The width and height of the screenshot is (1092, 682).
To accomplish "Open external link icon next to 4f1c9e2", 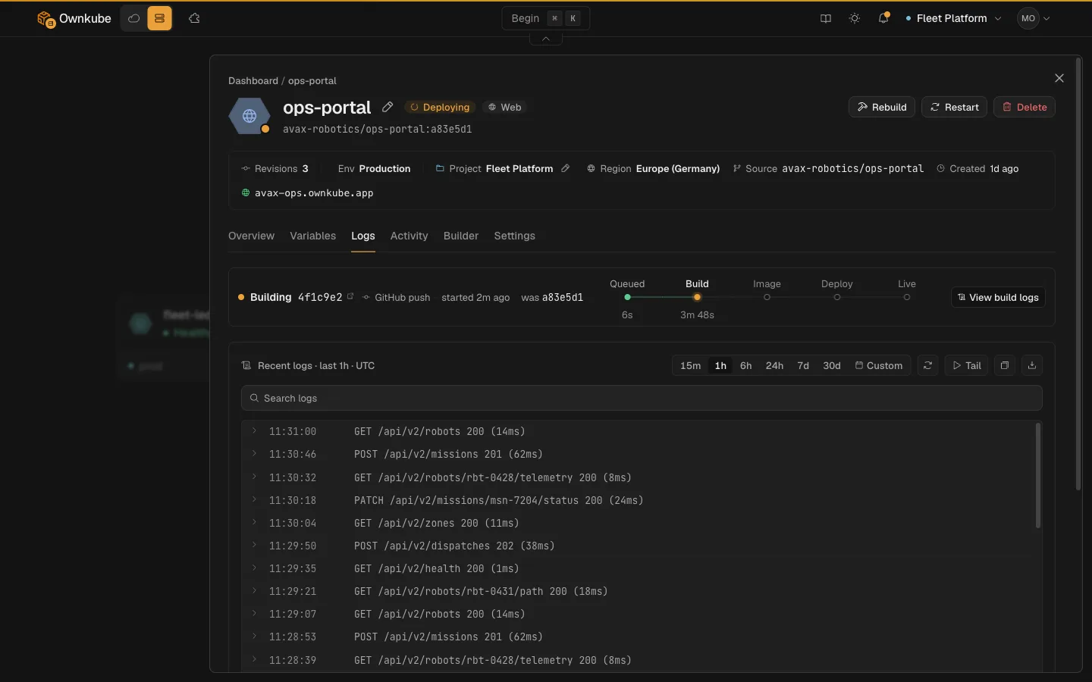I will point(350,296).
